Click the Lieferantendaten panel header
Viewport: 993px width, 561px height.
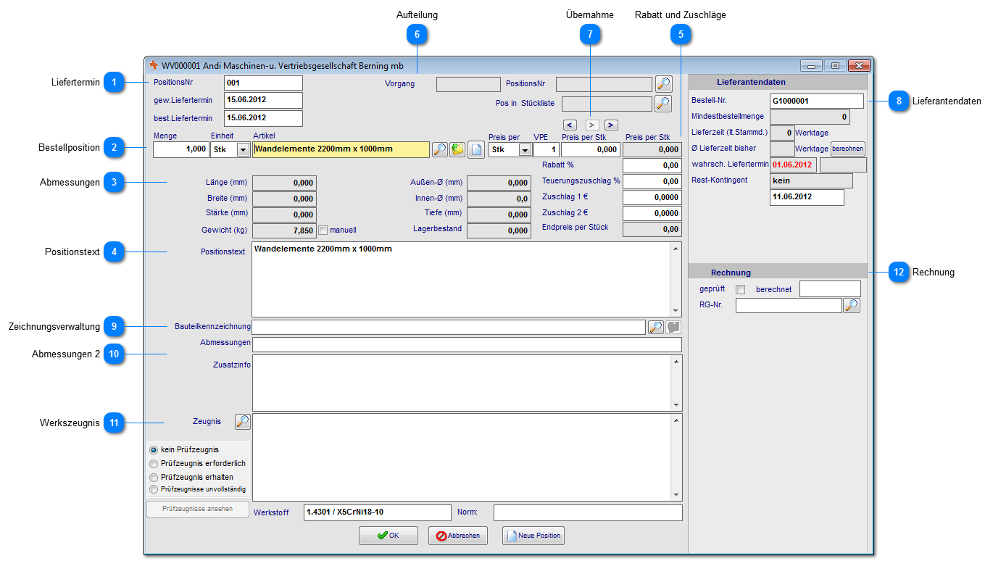(778, 82)
